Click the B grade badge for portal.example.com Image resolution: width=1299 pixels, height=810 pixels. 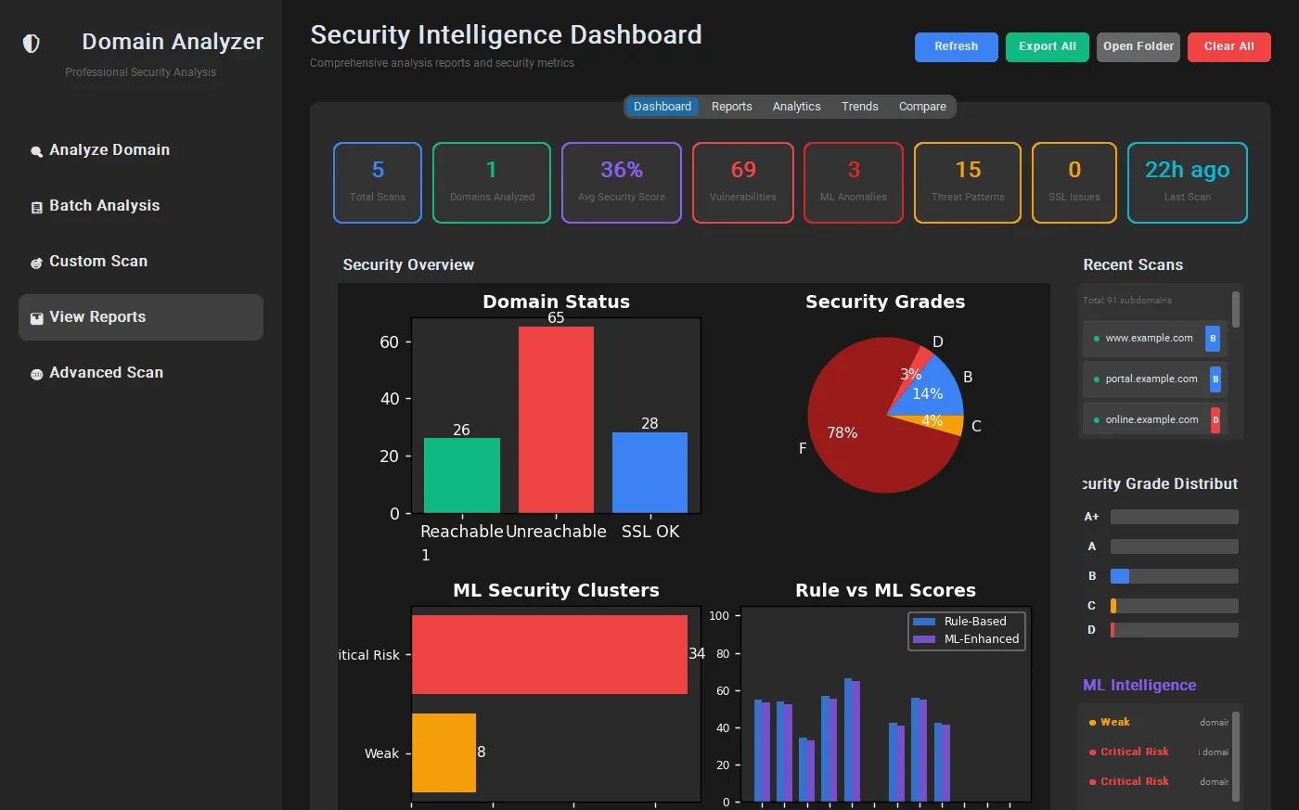tap(1215, 379)
